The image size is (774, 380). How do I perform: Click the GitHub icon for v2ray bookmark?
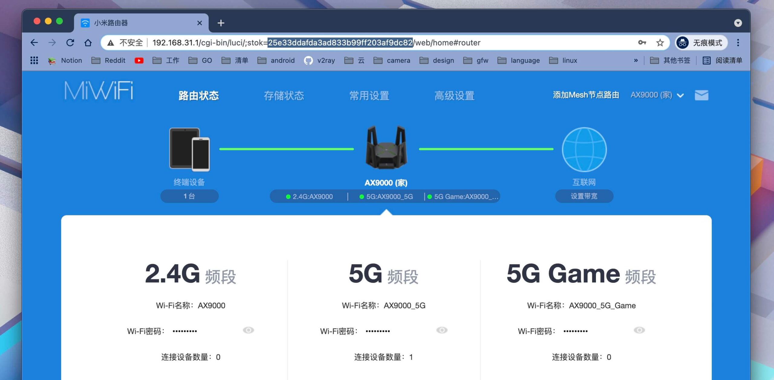coord(309,60)
